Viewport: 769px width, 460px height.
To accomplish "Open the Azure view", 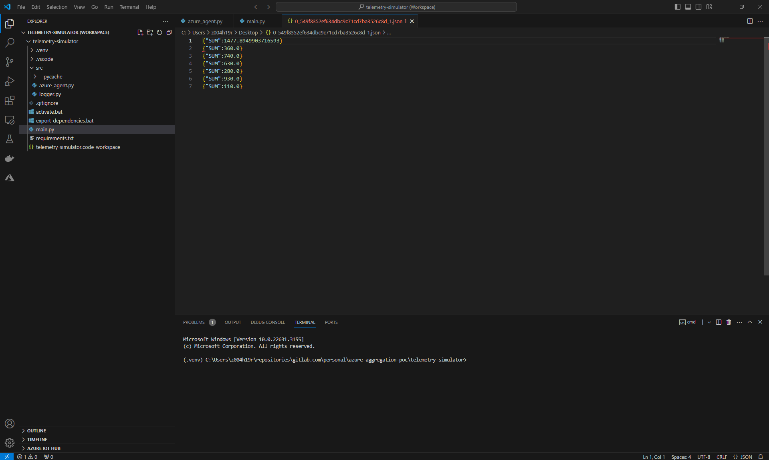I will click(x=9, y=177).
